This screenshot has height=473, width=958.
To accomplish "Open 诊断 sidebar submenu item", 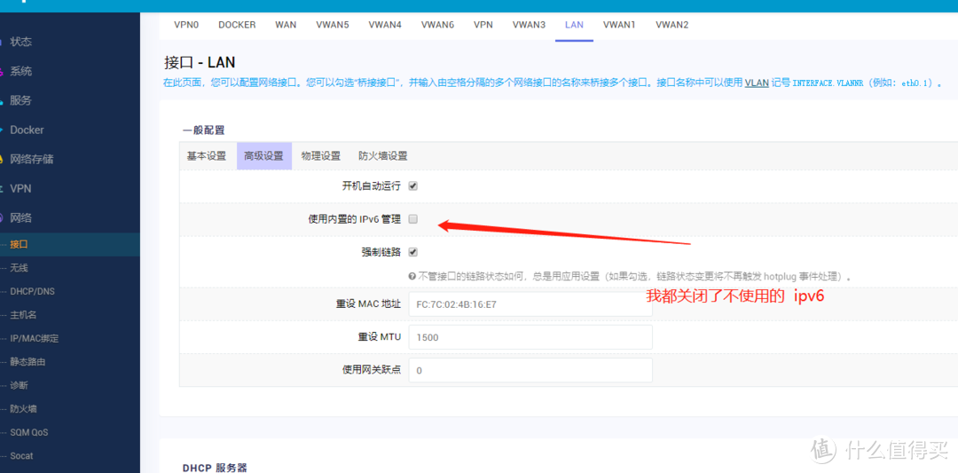I will click(19, 386).
